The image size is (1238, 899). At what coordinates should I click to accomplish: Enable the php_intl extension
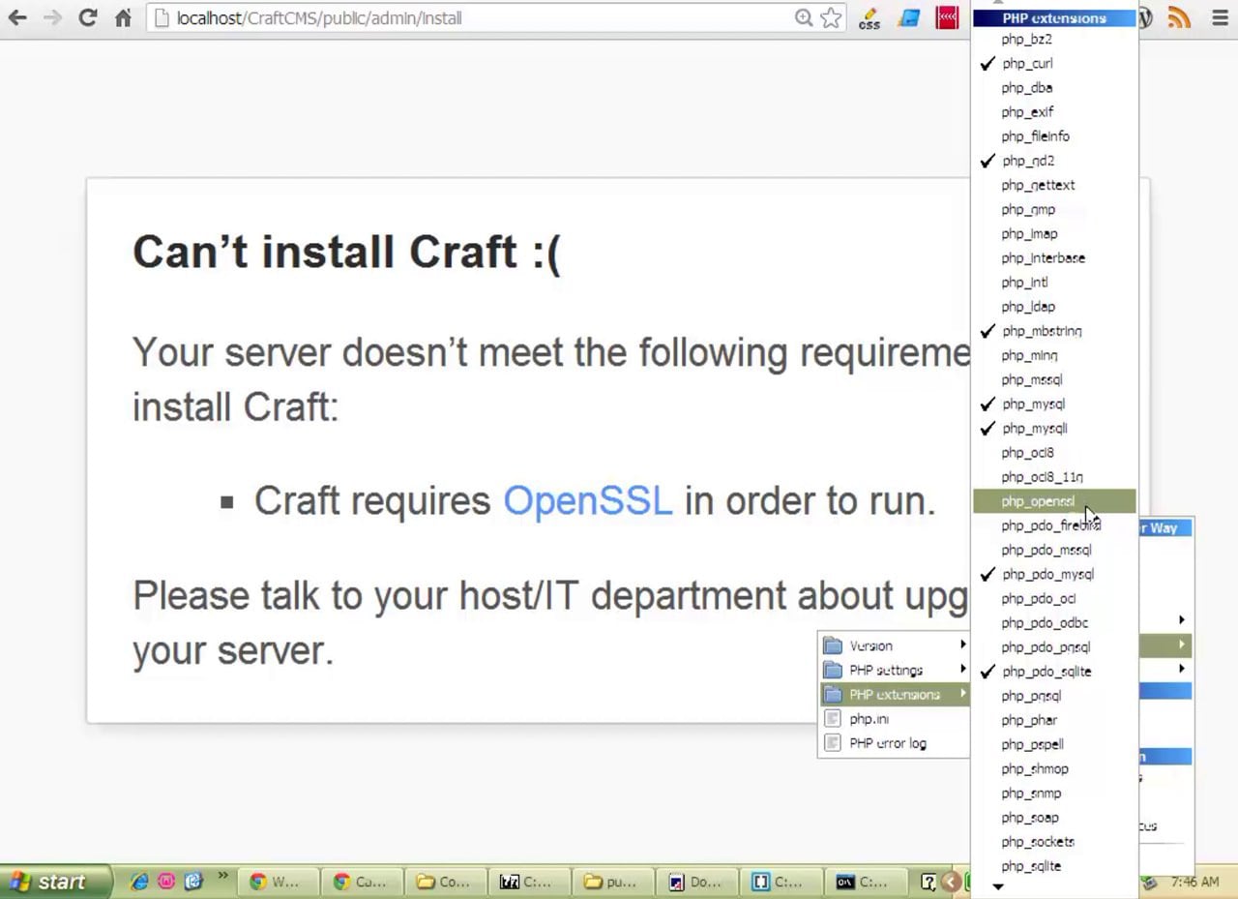(x=1054, y=283)
